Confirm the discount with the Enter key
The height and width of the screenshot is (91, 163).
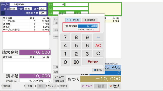point(93,62)
